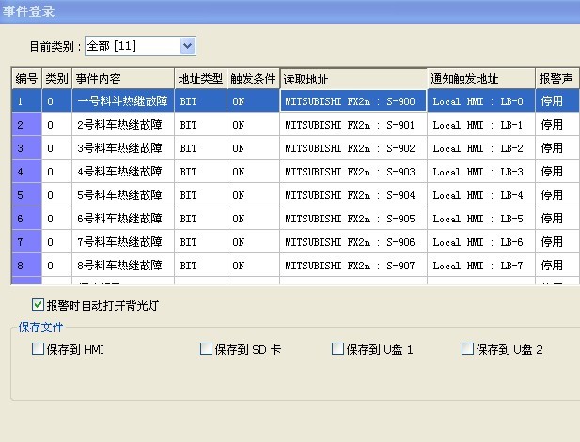580x442 pixels.
Task: Check the 保存到 U盘 1 option
Action: (338, 349)
